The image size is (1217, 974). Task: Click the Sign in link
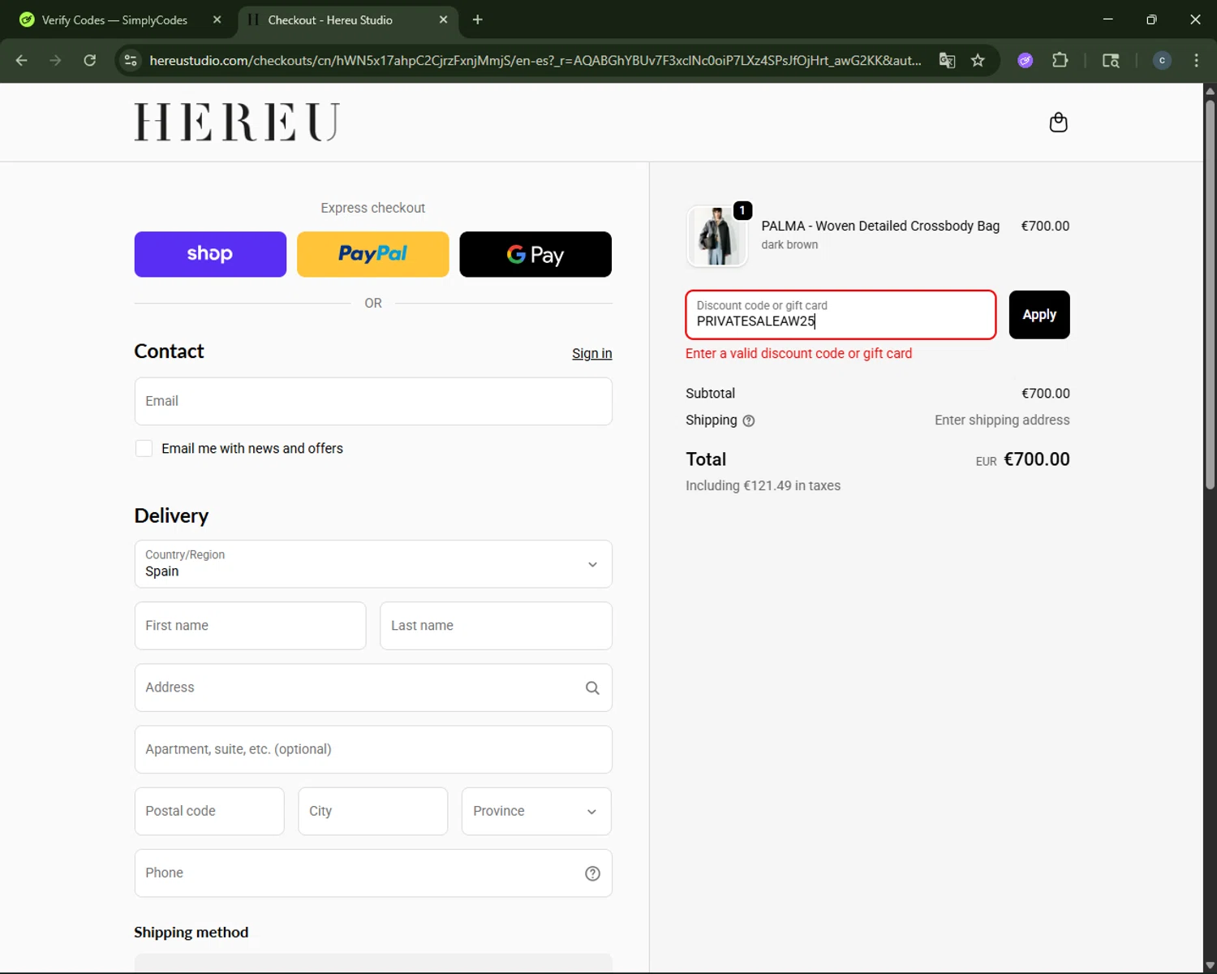click(x=592, y=353)
